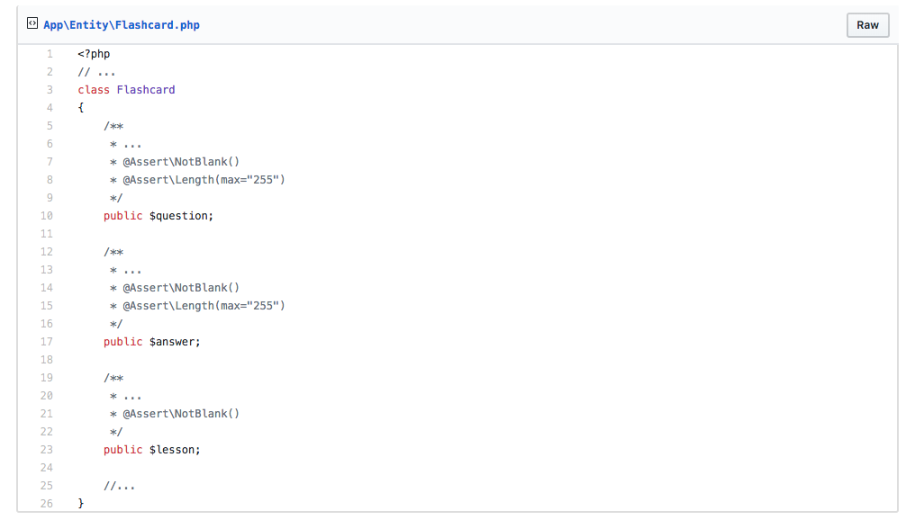
Task: Click the <?php opening tag
Action: pos(94,54)
